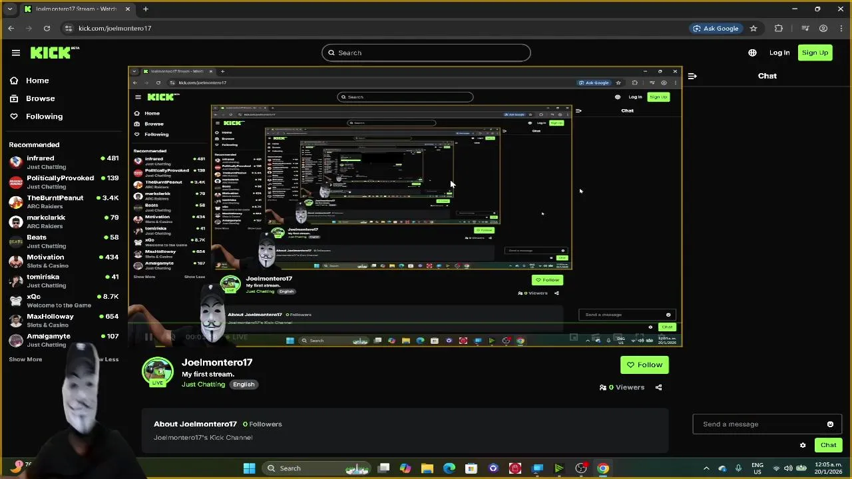Open the language globe selector
This screenshot has width=852, height=479.
point(752,53)
